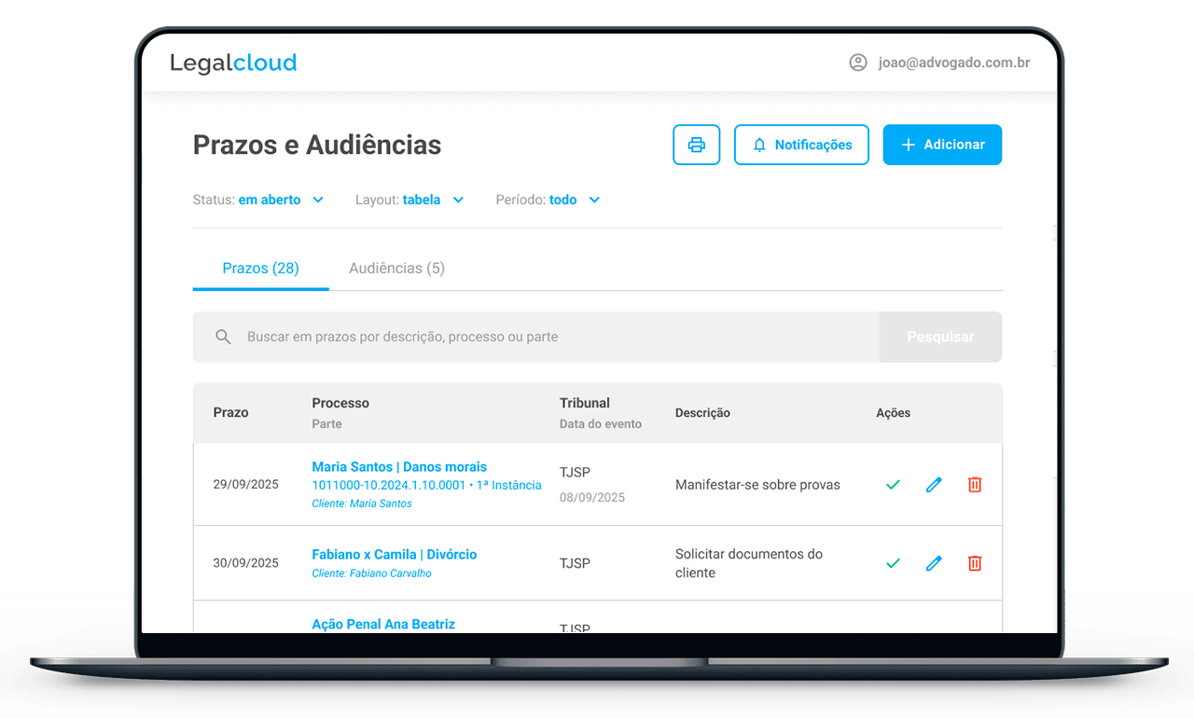Select the Prazos tab
The width and height of the screenshot is (1194, 718).
coord(259,268)
